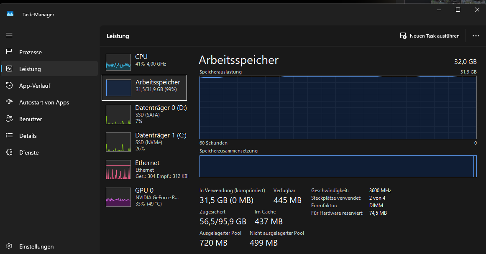Click the Details list icon
Image resolution: width=486 pixels, height=254 pixels.
(9, 135)
